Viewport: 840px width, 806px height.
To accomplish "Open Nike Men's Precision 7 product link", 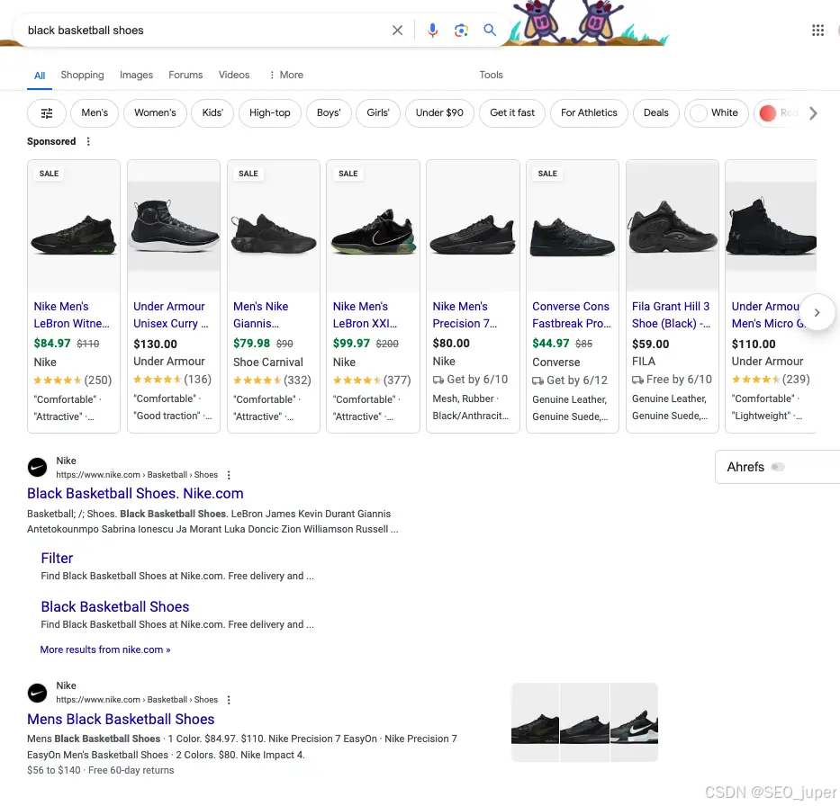I will 465,315.
